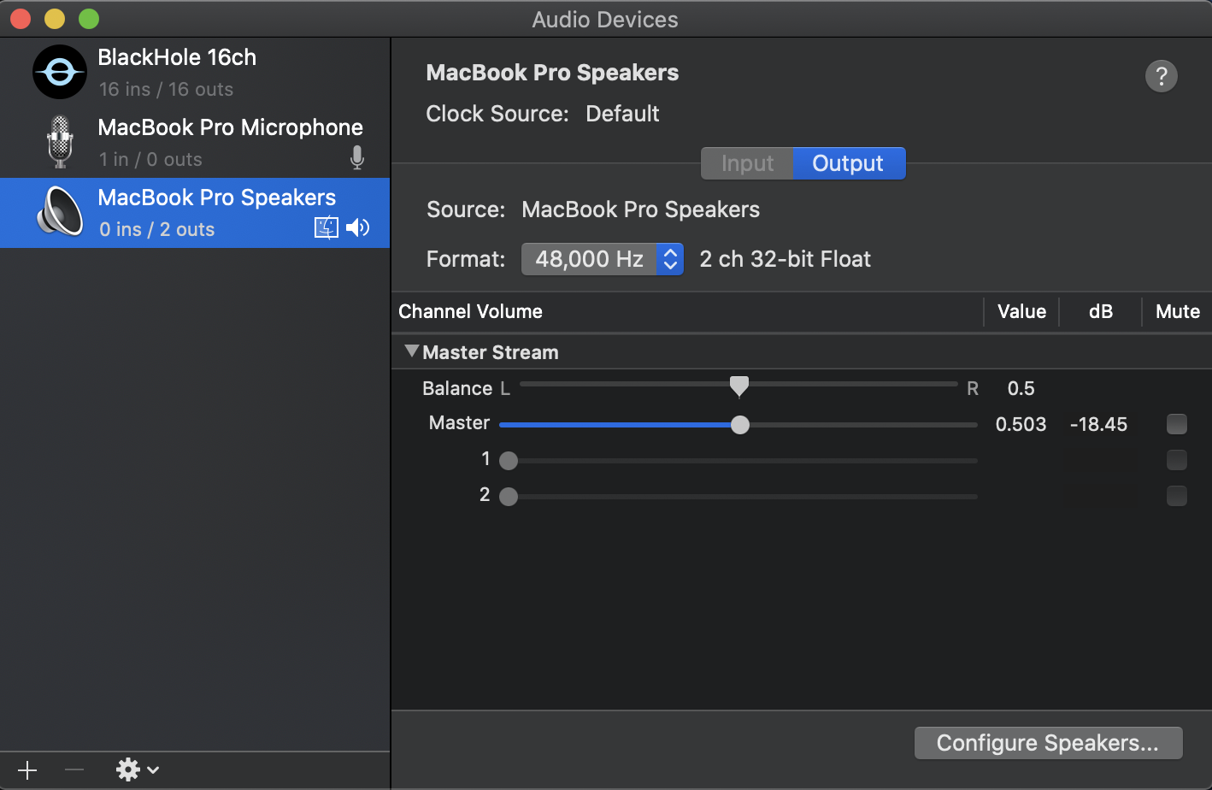Click the 'Format:' label
1212x790 pixels.
[466, 259]
